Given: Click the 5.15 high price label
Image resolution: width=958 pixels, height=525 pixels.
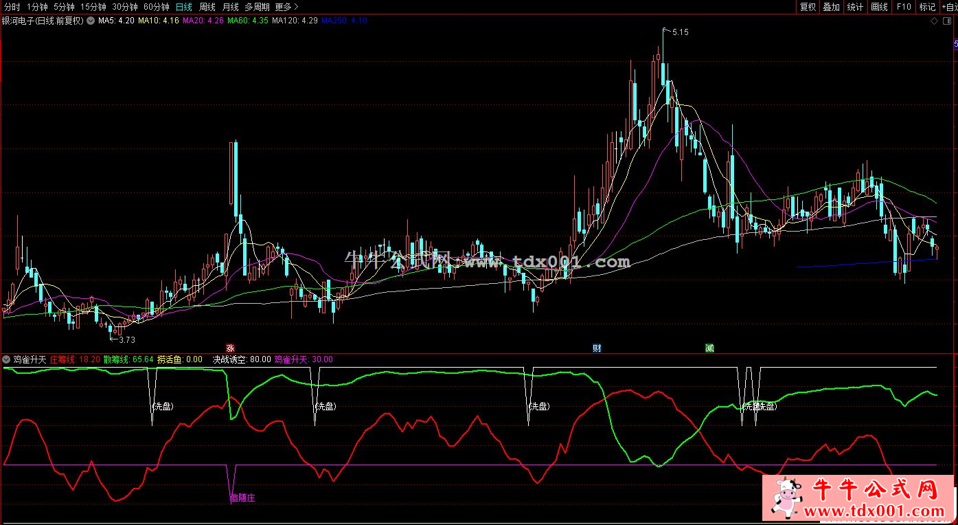Looking at the screenshot, I should 680,32.
